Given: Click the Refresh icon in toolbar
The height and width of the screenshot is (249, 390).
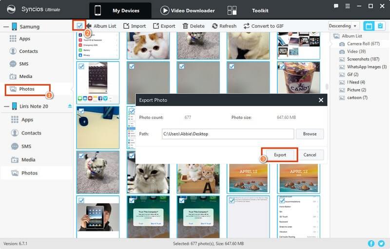Looking at the screenshot, I should [215, 26].
